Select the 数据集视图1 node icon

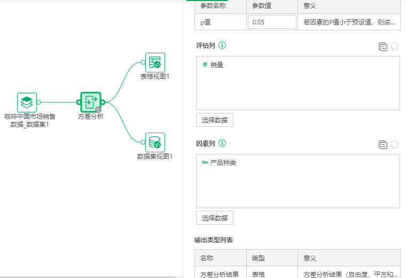(x=155, y=142)
